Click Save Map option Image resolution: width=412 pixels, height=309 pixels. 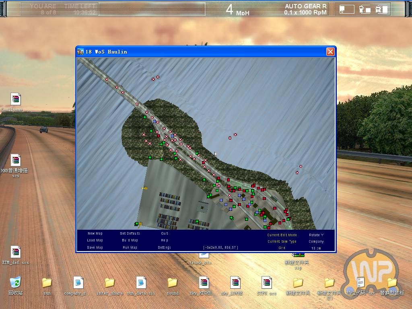95,247
